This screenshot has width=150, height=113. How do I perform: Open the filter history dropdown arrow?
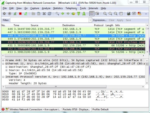[90, 20]
